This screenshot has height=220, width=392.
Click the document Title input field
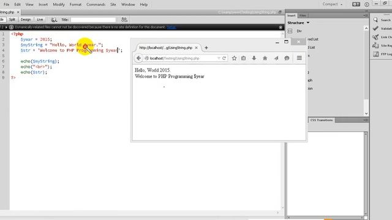point(93,20)
